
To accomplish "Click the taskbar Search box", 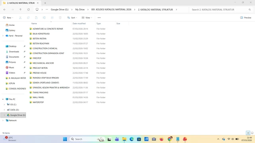I will coord(88,139).
